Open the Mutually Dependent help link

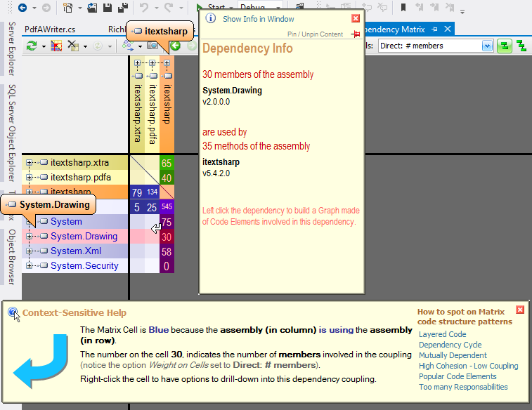[x=453, y=355]
